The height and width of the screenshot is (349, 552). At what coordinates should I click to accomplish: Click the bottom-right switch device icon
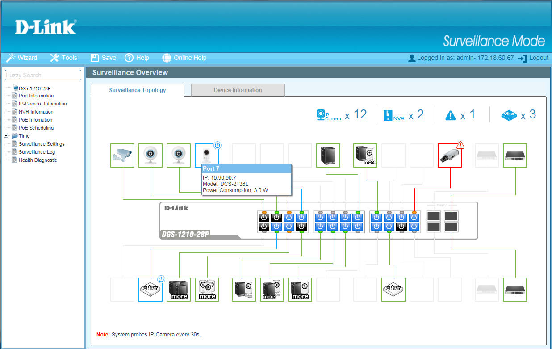(x=514, y=289)
